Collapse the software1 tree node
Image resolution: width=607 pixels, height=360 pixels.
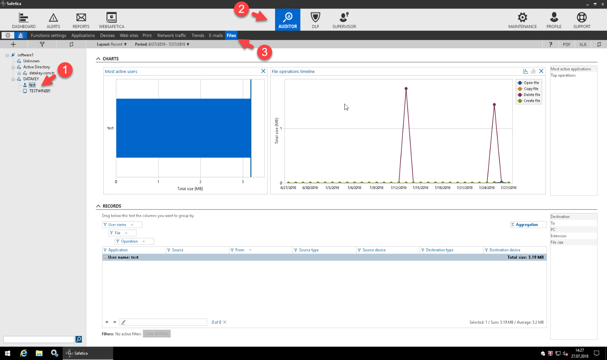(7, 55)
